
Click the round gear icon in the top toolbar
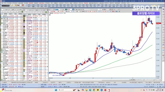[x=25, y=5]
